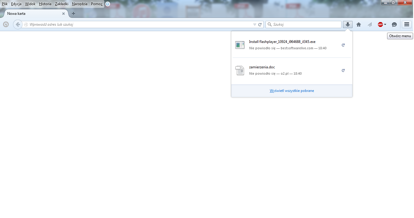Open the Zakładki menu

pos(61,4)
